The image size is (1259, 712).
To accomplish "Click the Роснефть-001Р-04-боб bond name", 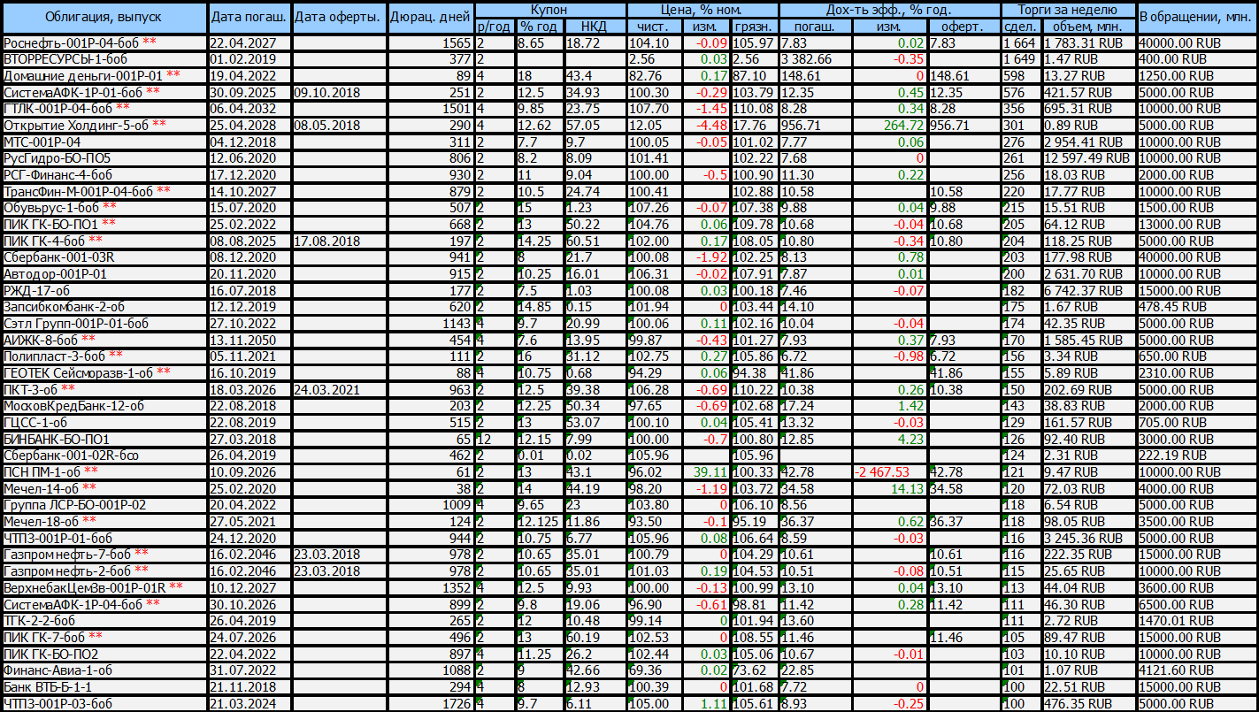I will click(71, 42).
